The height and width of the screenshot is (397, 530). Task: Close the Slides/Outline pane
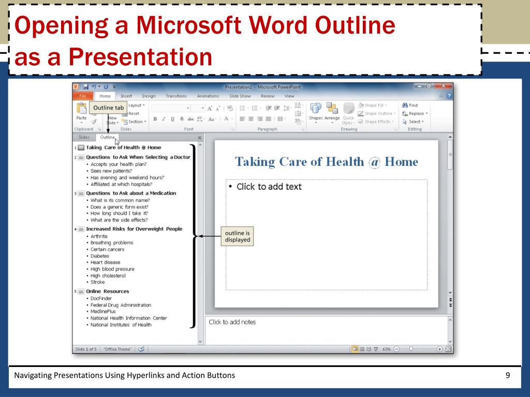coord(199,138)
